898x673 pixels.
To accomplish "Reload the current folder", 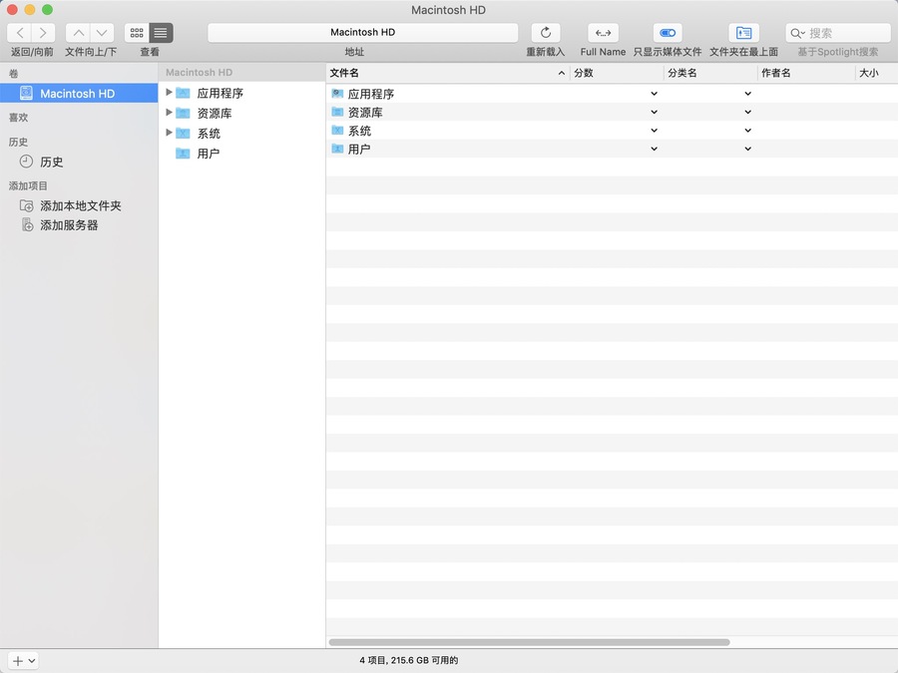I will pyautogui.click(x=546, y=33).
